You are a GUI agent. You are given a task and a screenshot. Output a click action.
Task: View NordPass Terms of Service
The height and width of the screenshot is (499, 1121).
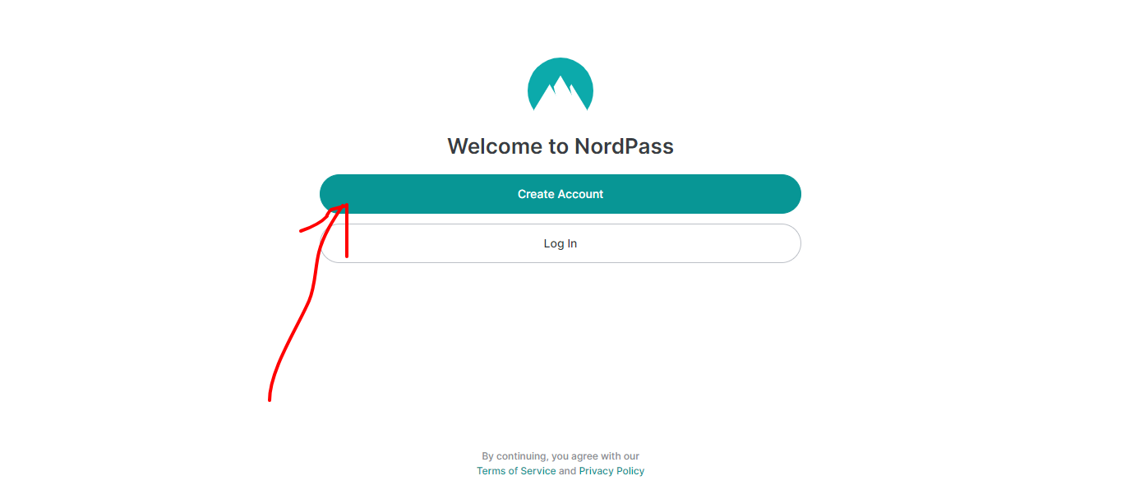516,471
